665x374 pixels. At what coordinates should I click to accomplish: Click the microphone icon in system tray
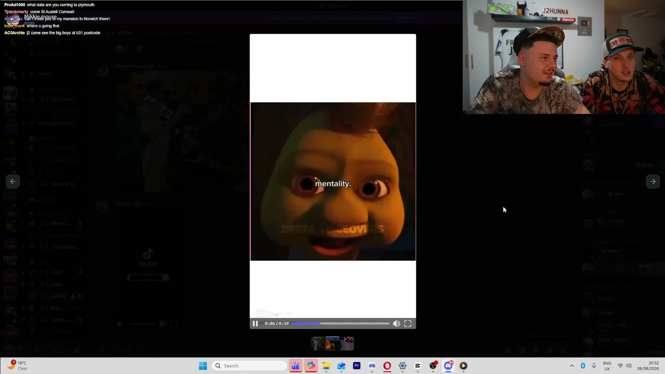(594, 366)
